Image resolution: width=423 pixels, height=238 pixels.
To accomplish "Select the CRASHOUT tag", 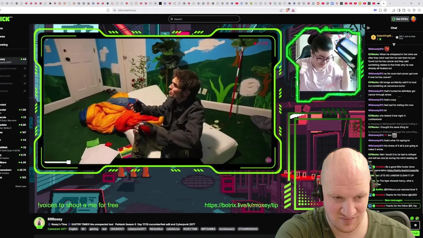I will coord(117,229).
